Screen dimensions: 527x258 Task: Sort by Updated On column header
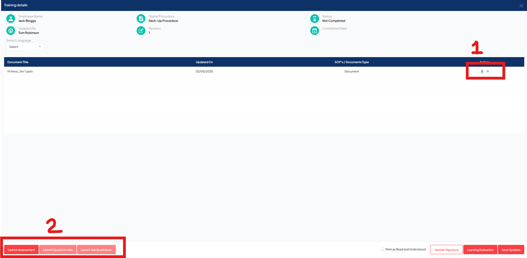coord(204,62)
